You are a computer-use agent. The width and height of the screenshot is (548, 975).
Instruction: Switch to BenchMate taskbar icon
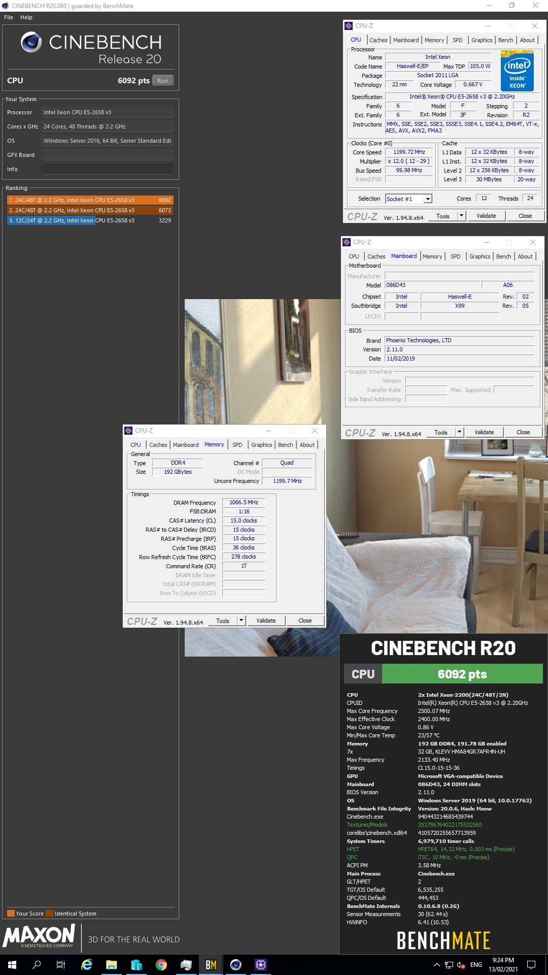[211, 964]
